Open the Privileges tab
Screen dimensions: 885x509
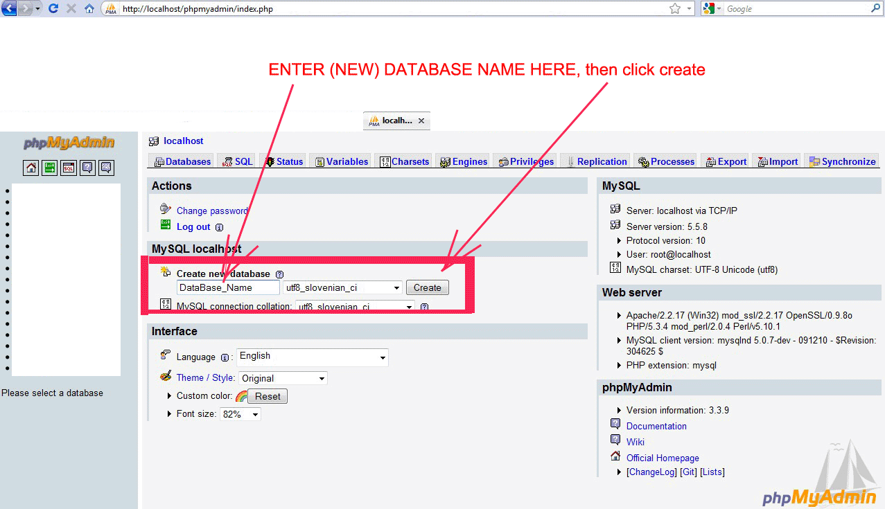526,161
